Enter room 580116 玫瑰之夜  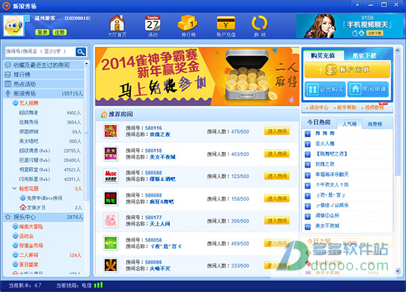tap(277, 131)
